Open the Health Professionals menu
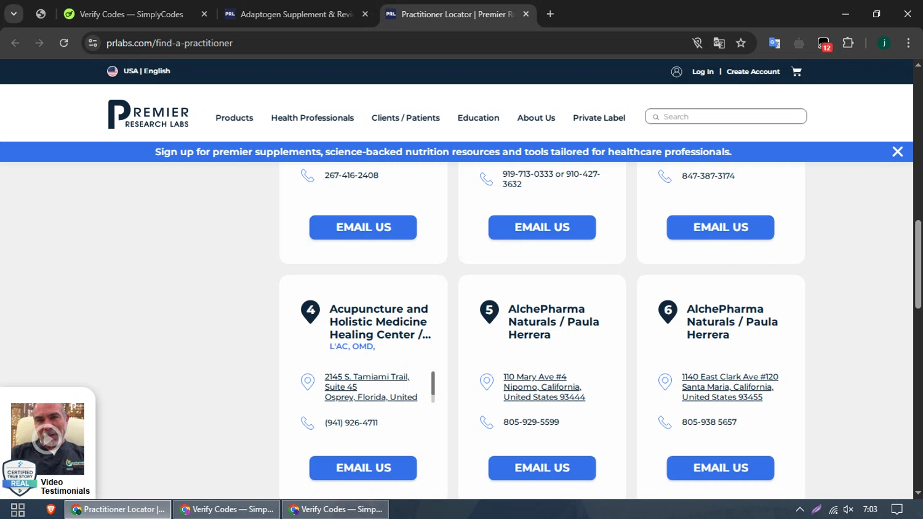 (x=313, y=118)
